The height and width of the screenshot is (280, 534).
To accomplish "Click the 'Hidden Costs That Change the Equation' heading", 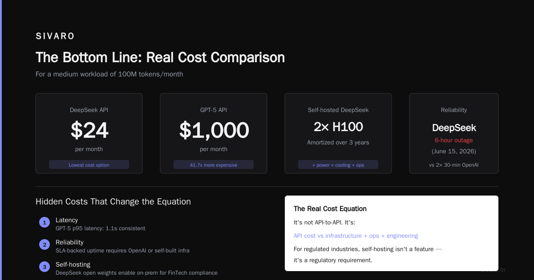I will (x=113, y=202).
